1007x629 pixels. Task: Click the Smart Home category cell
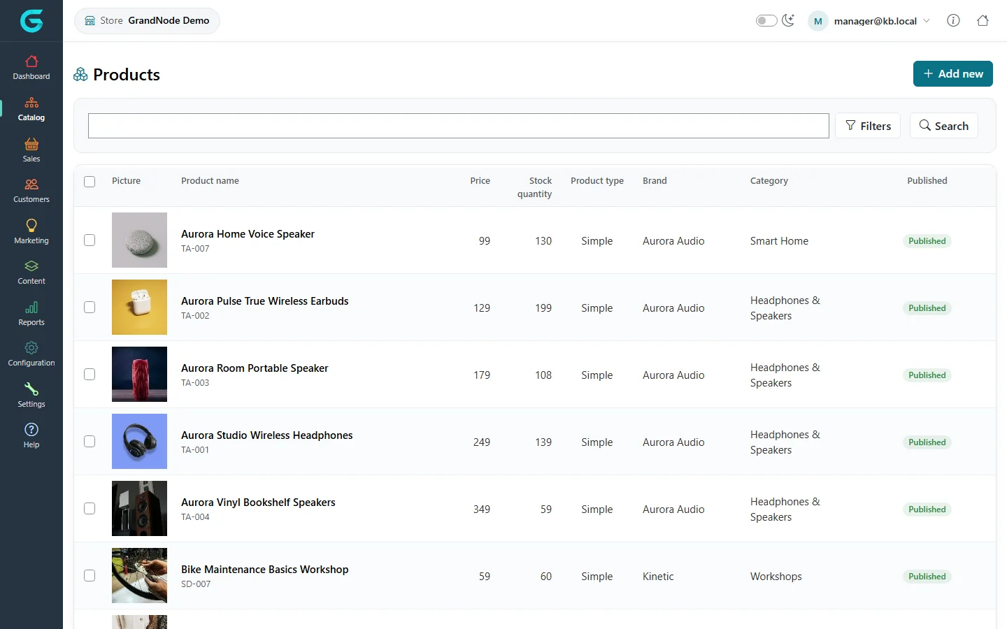coord(779,241)
